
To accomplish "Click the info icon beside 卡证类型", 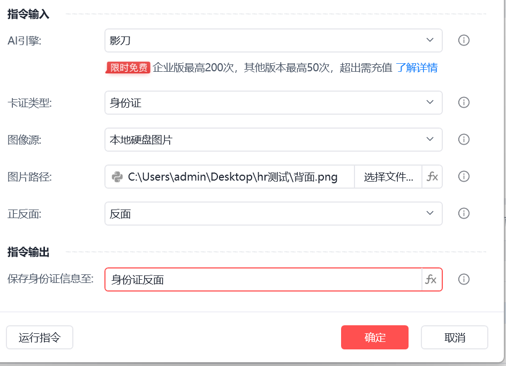I will tap(464, 102).
